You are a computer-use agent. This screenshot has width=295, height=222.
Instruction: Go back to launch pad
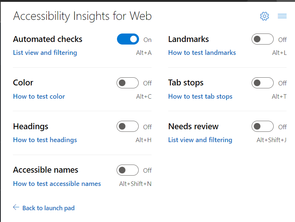coord(48,208)
